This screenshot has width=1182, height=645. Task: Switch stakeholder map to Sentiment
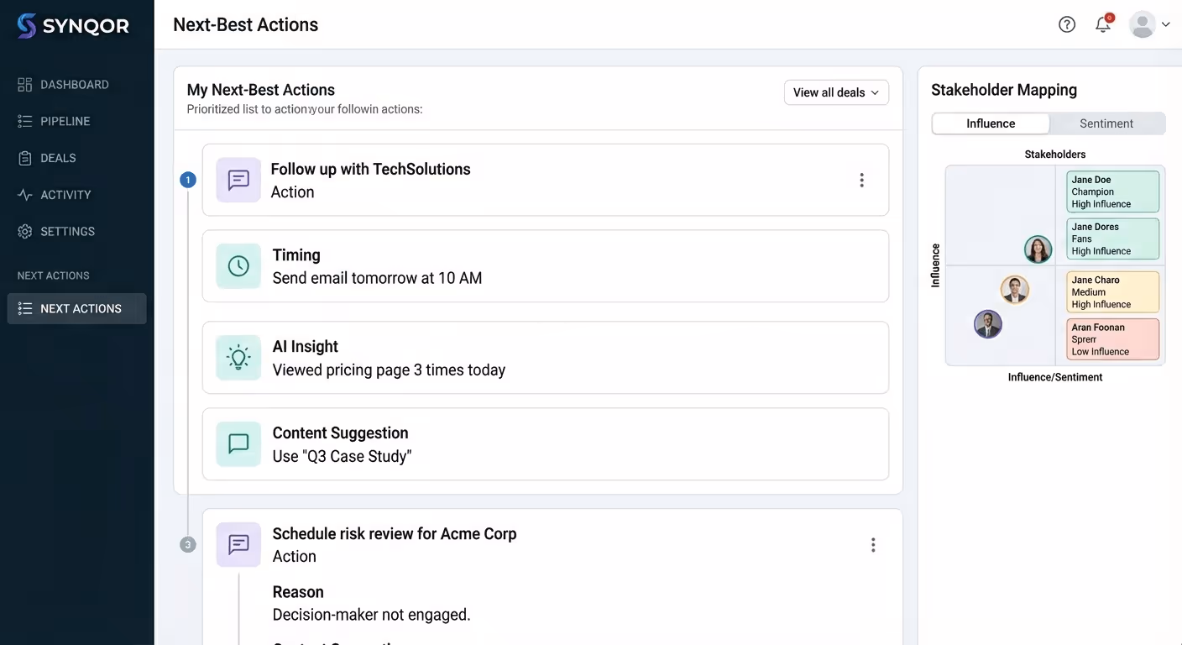coord(1106,123)
